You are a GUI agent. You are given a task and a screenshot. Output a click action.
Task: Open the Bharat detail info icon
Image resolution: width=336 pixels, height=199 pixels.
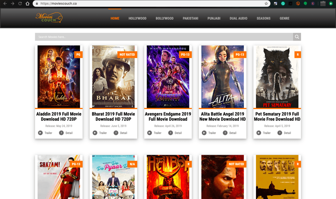click(116, 133)
